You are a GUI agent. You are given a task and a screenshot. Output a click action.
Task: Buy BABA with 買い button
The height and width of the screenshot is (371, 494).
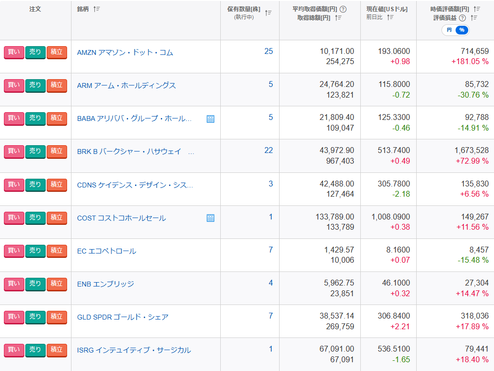pos(14,118)
